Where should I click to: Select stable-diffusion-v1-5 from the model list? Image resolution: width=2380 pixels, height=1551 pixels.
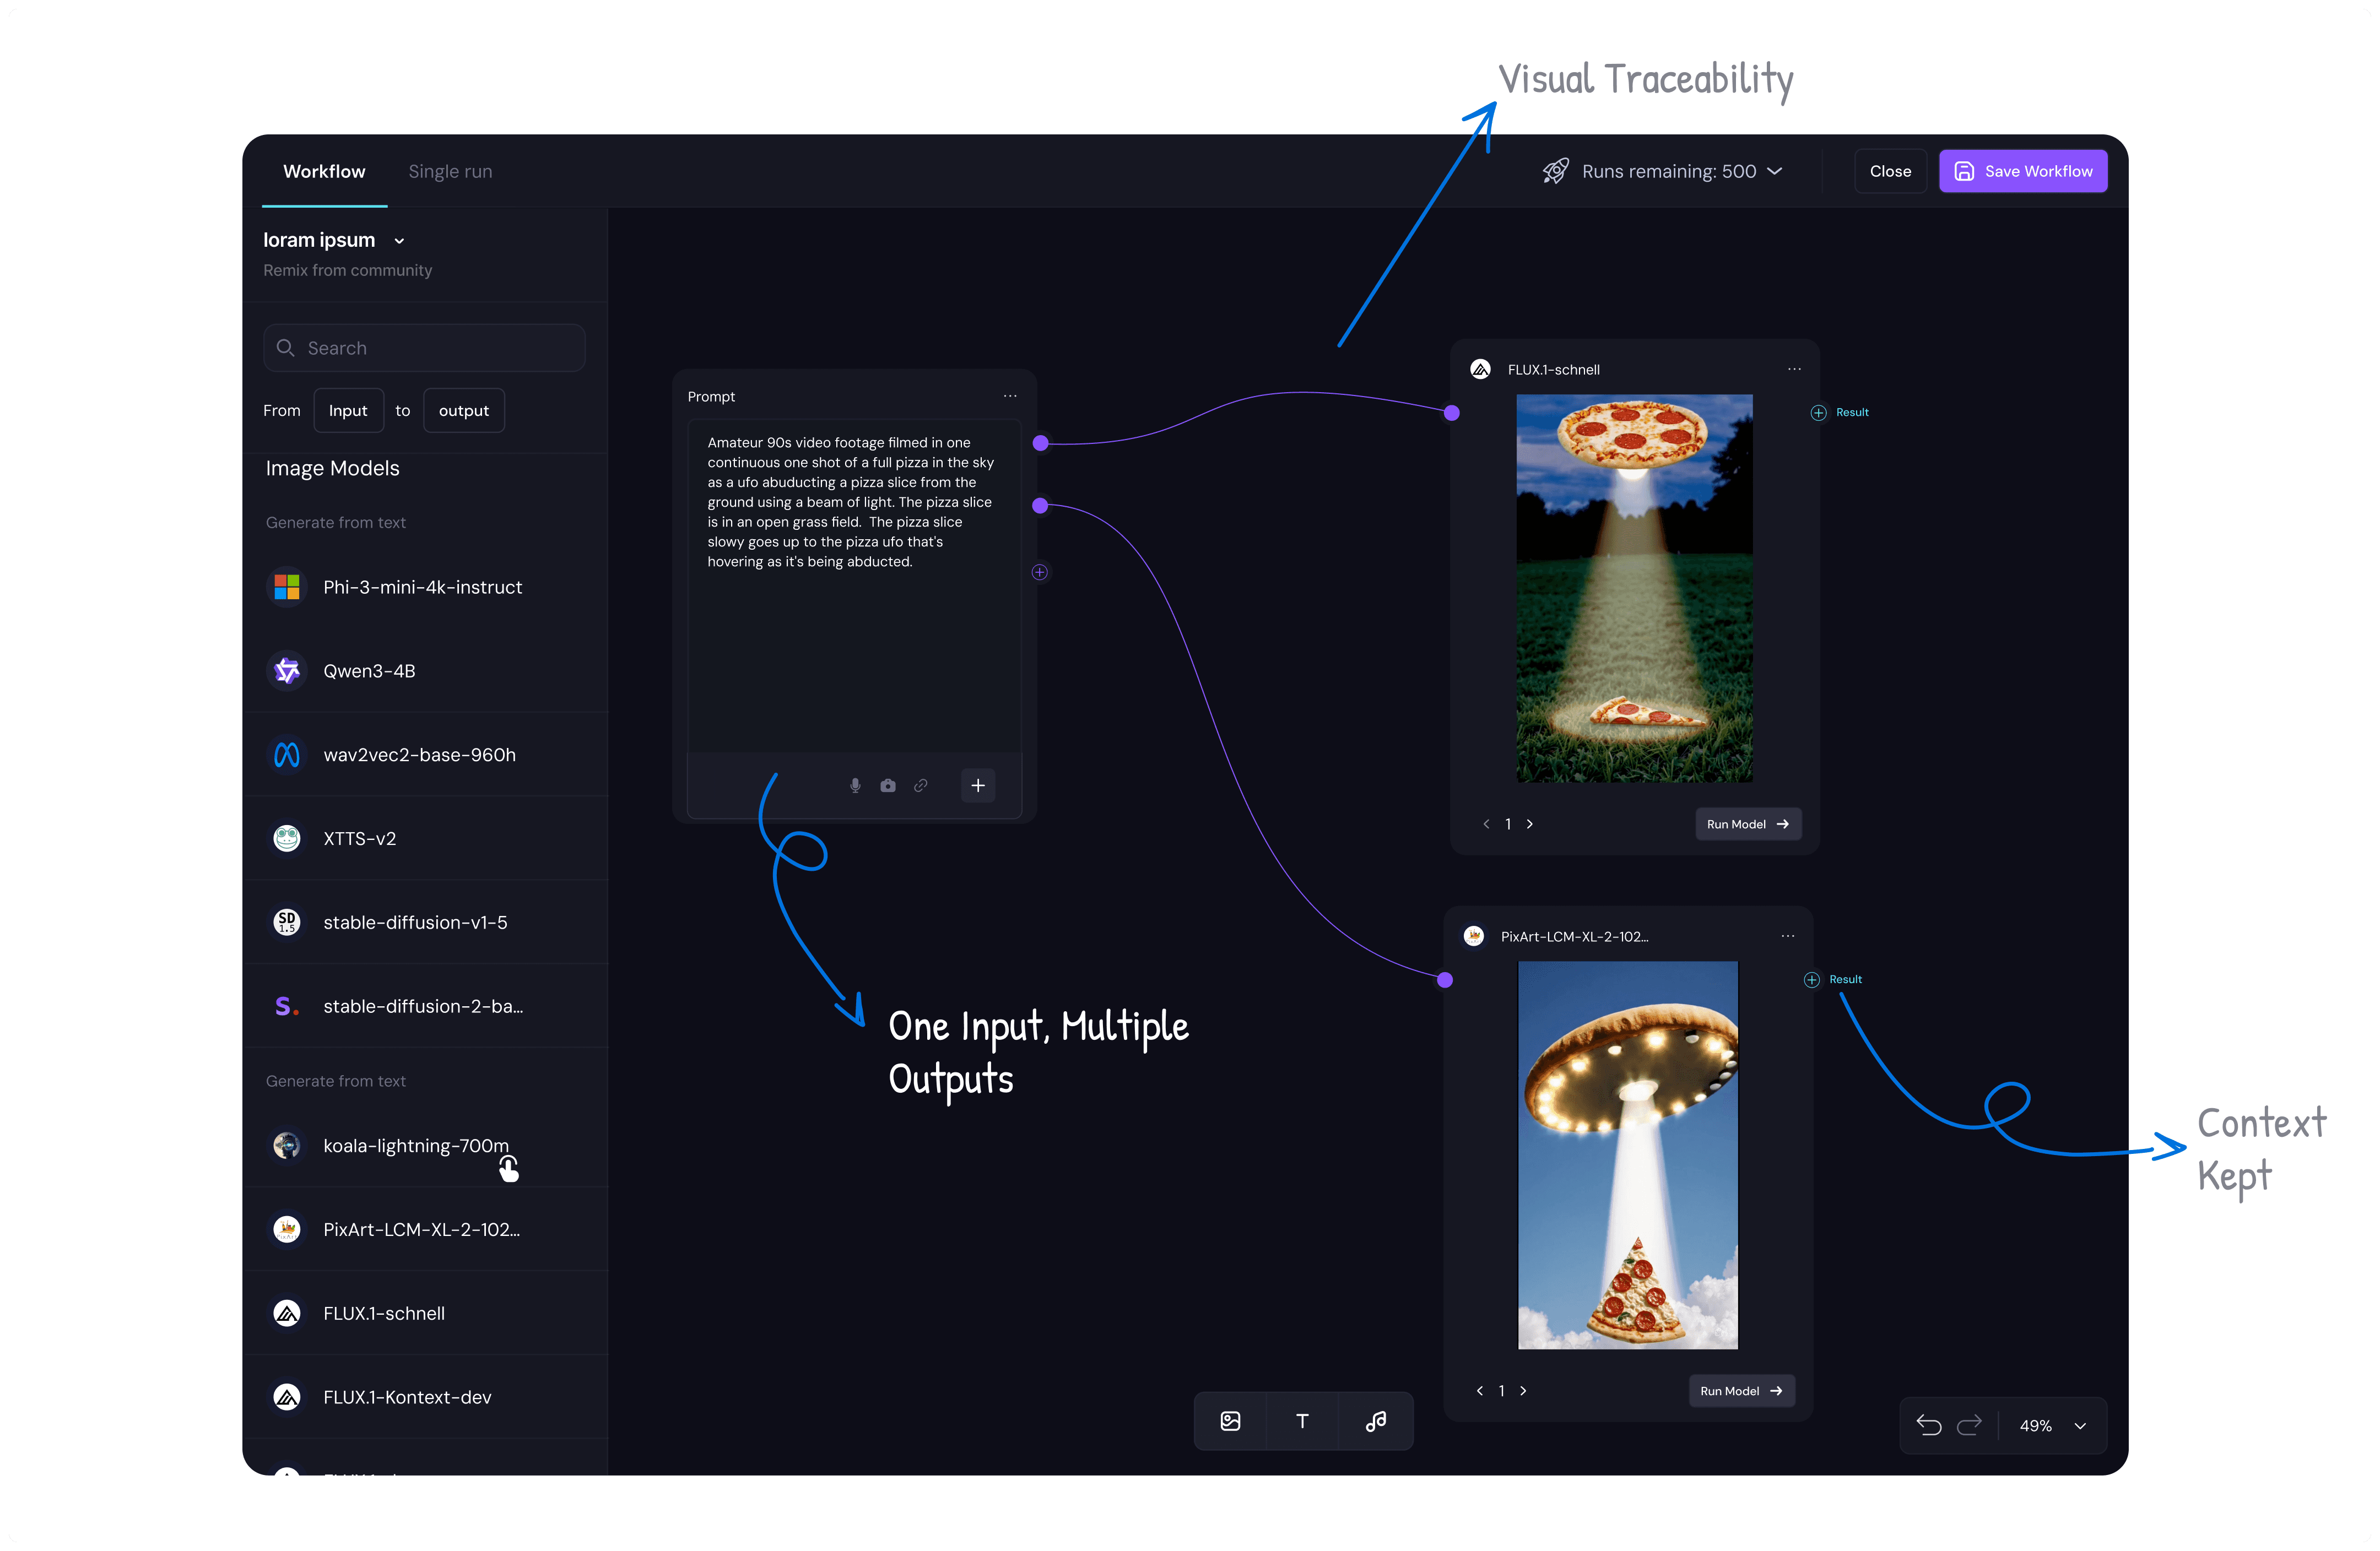coord(415,922)
